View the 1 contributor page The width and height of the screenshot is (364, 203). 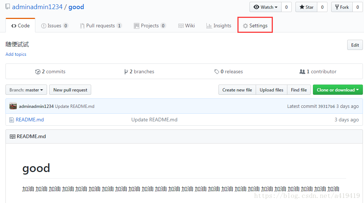coord(318,72)
